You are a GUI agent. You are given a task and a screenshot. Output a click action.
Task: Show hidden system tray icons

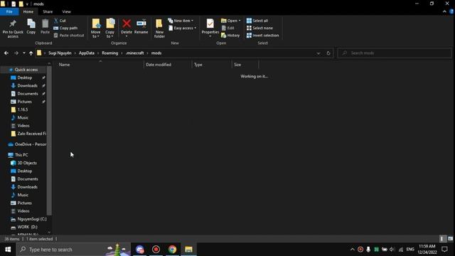[x=353, y=250]
